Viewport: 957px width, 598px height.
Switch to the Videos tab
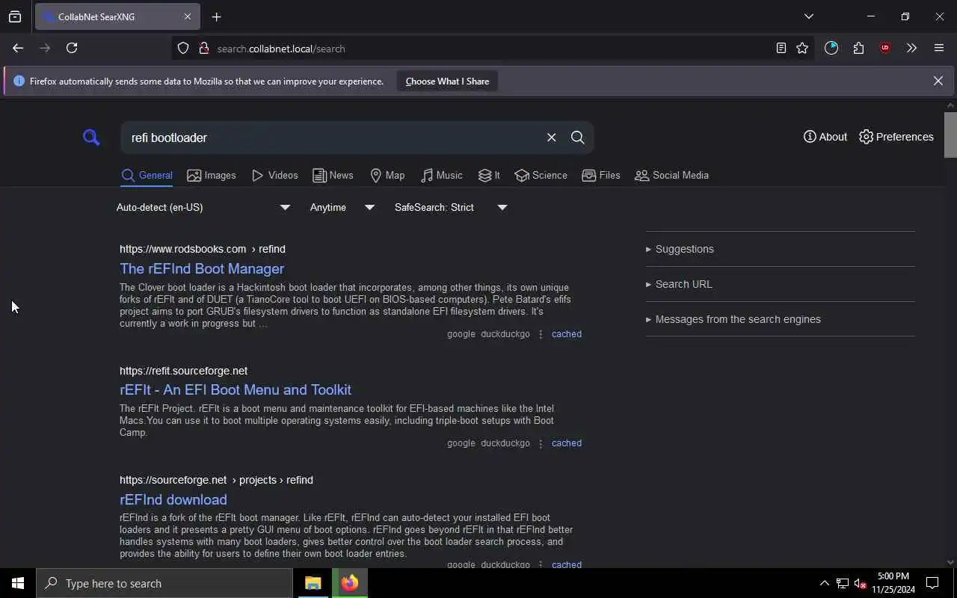[x=275, y=176]
